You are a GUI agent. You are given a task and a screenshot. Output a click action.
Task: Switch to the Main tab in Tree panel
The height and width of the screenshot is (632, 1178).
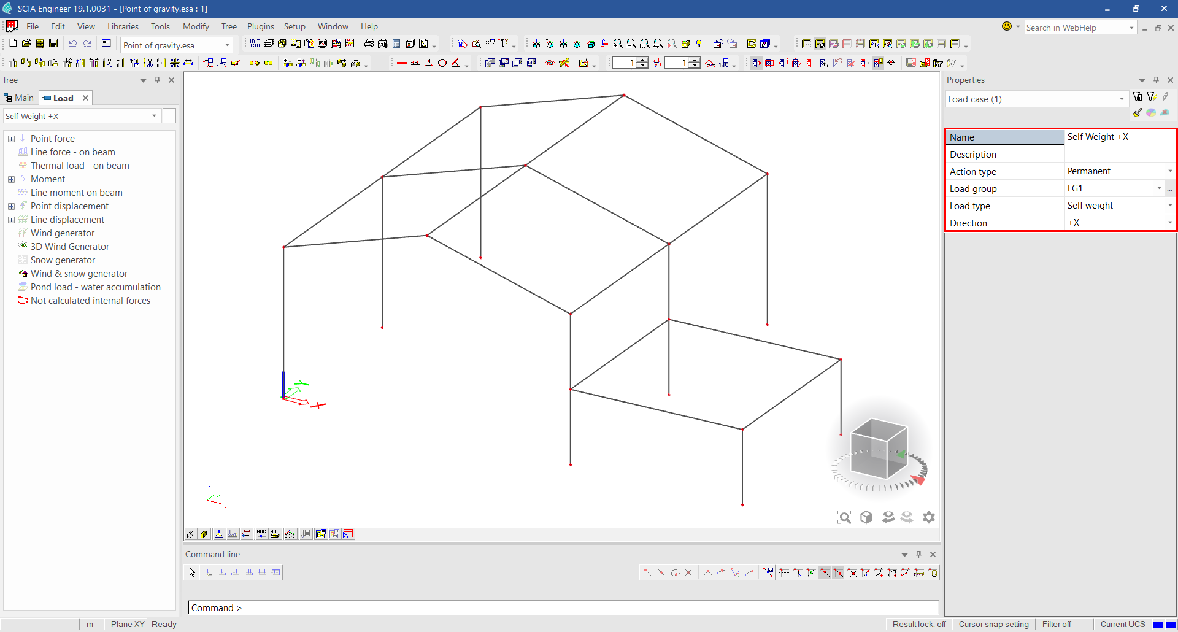[x=20, y=98]
